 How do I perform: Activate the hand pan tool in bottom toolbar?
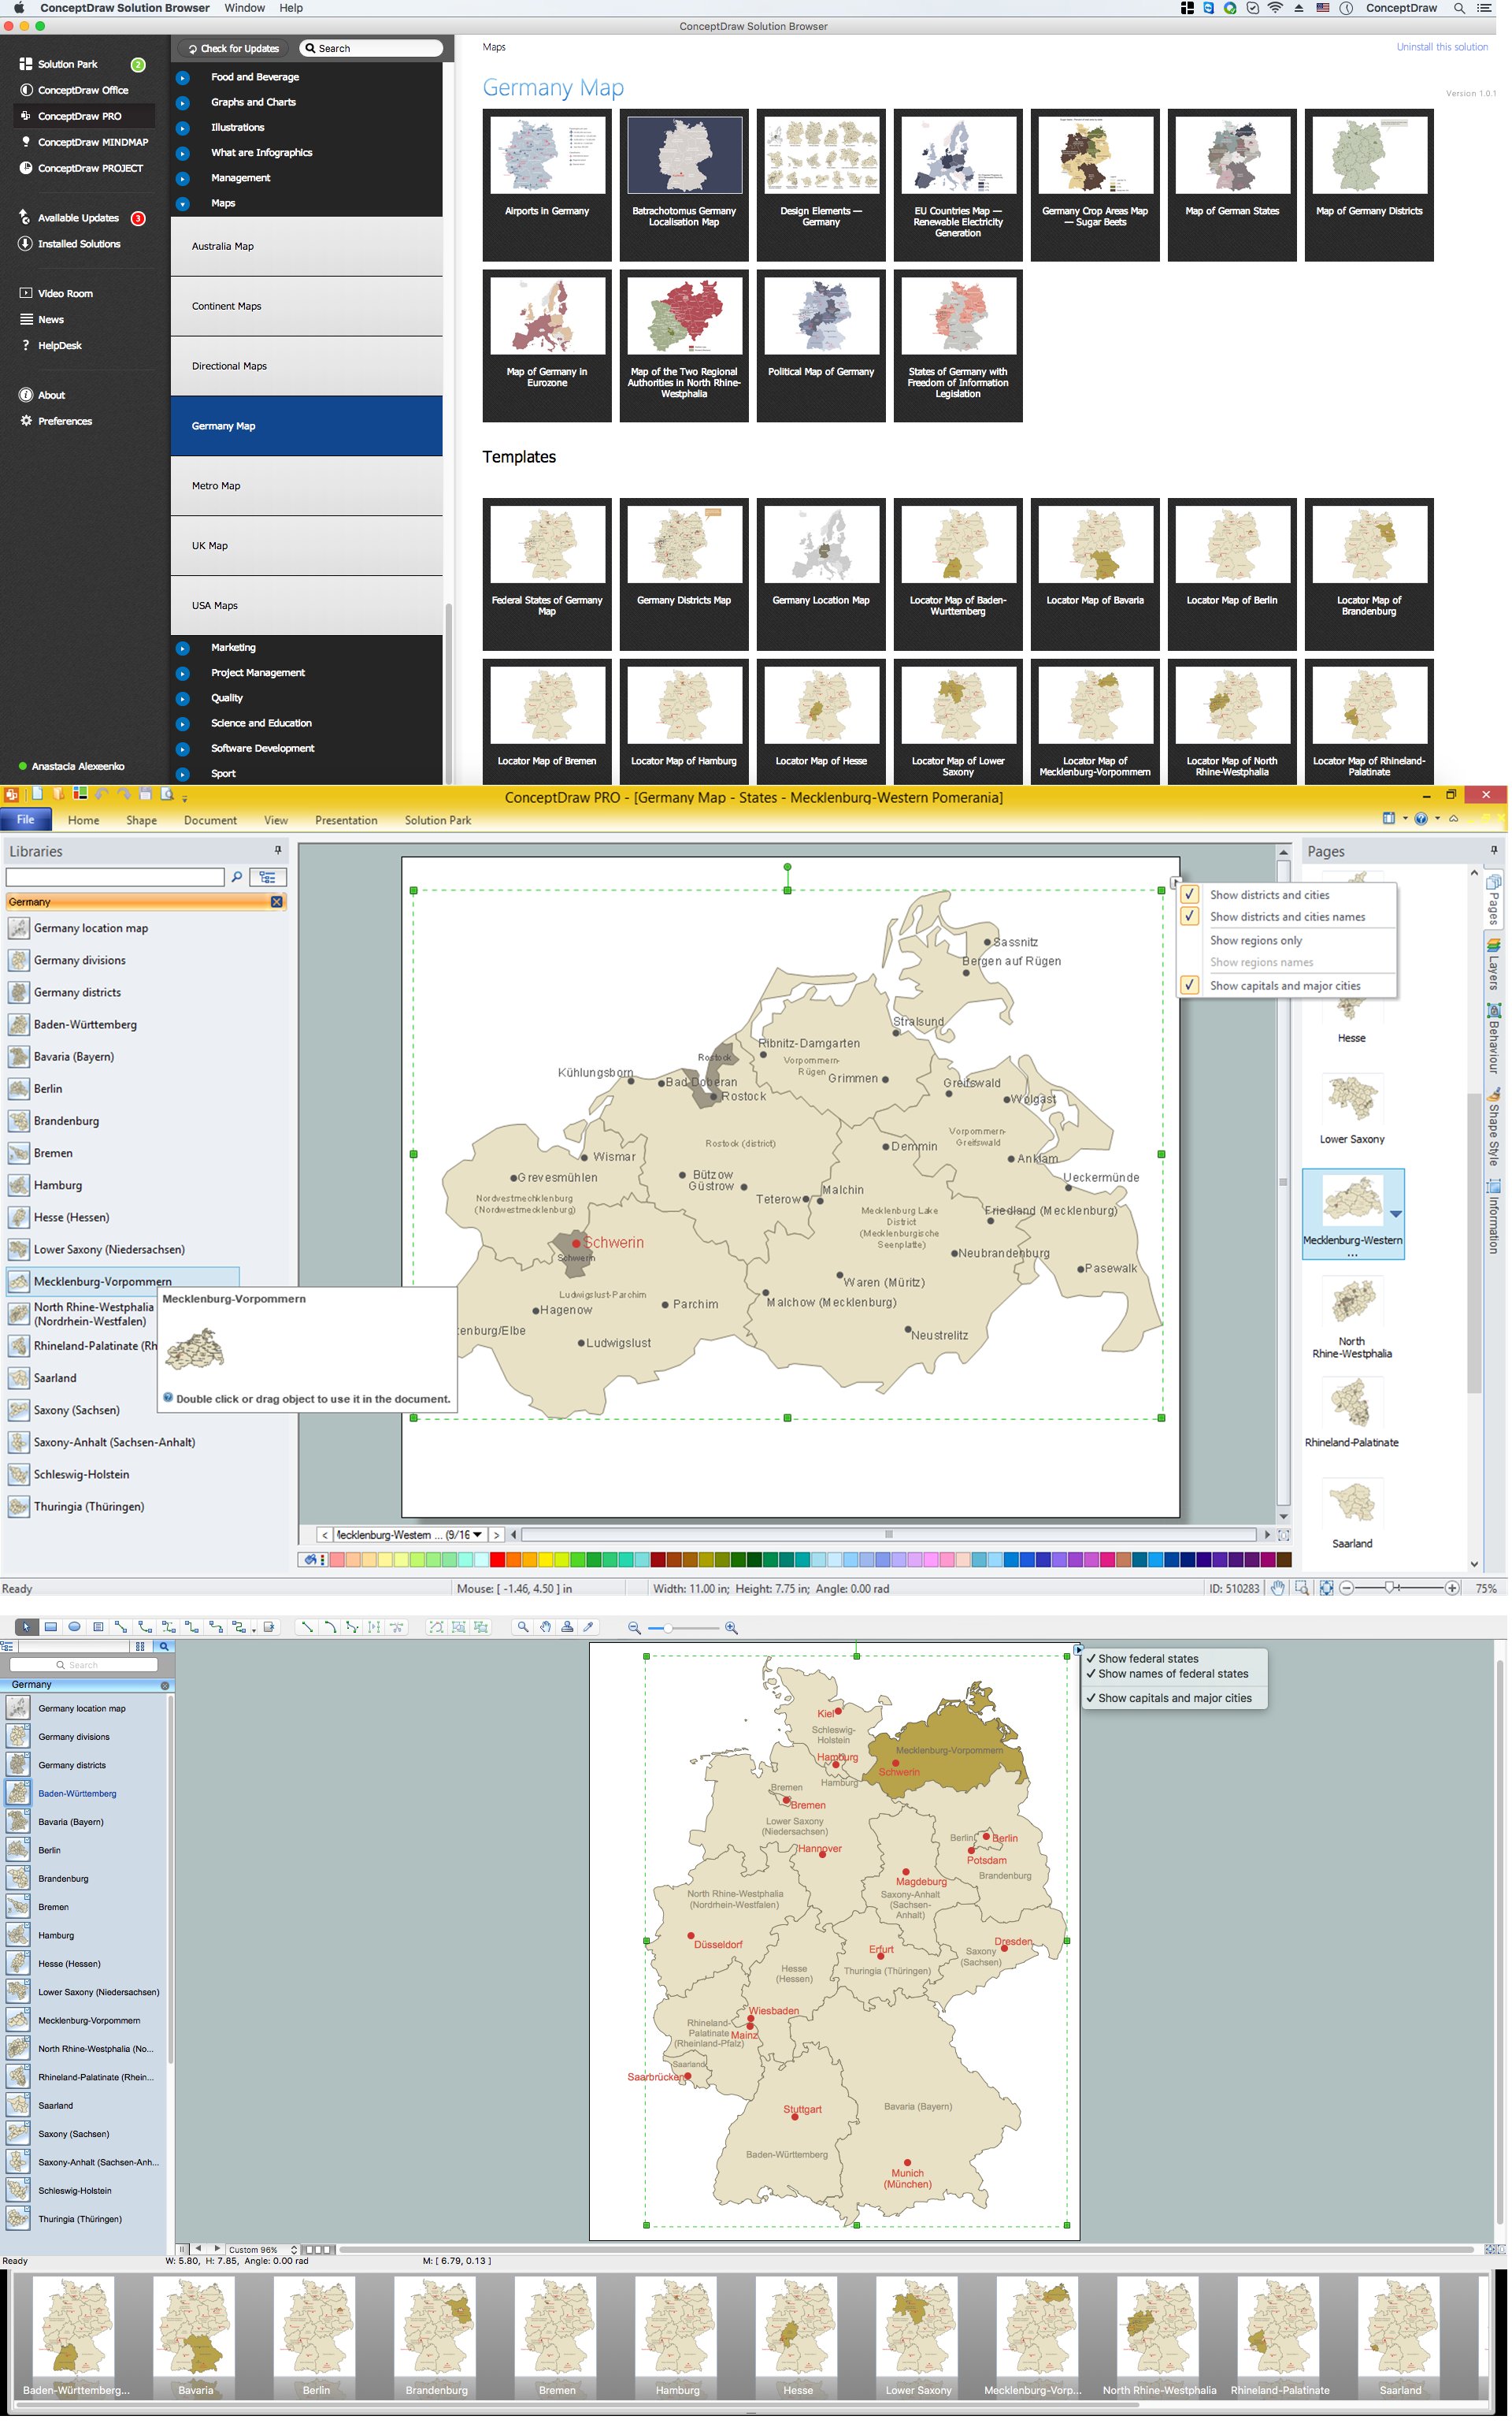point(545,1626)
